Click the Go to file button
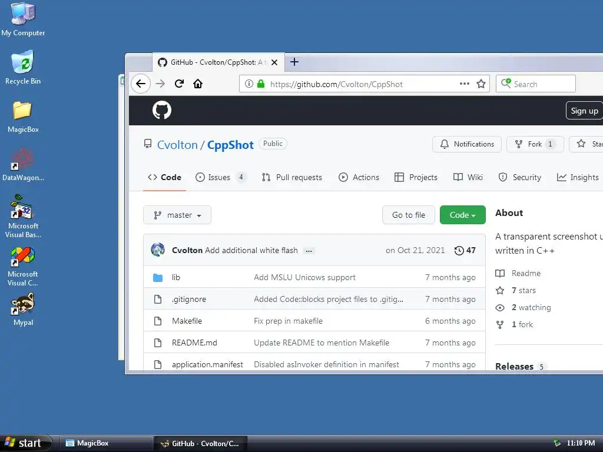The height and width of the screenshot is (452, 603). (409, 215)
